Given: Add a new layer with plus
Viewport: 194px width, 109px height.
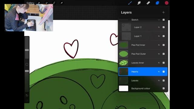Looking at the screenshot, I should [163, 12].
